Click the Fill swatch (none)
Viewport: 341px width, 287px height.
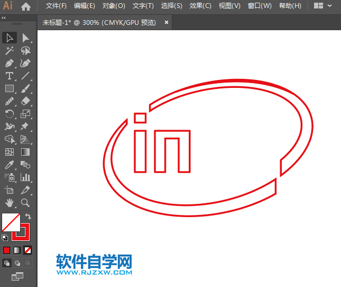point(11,222)
